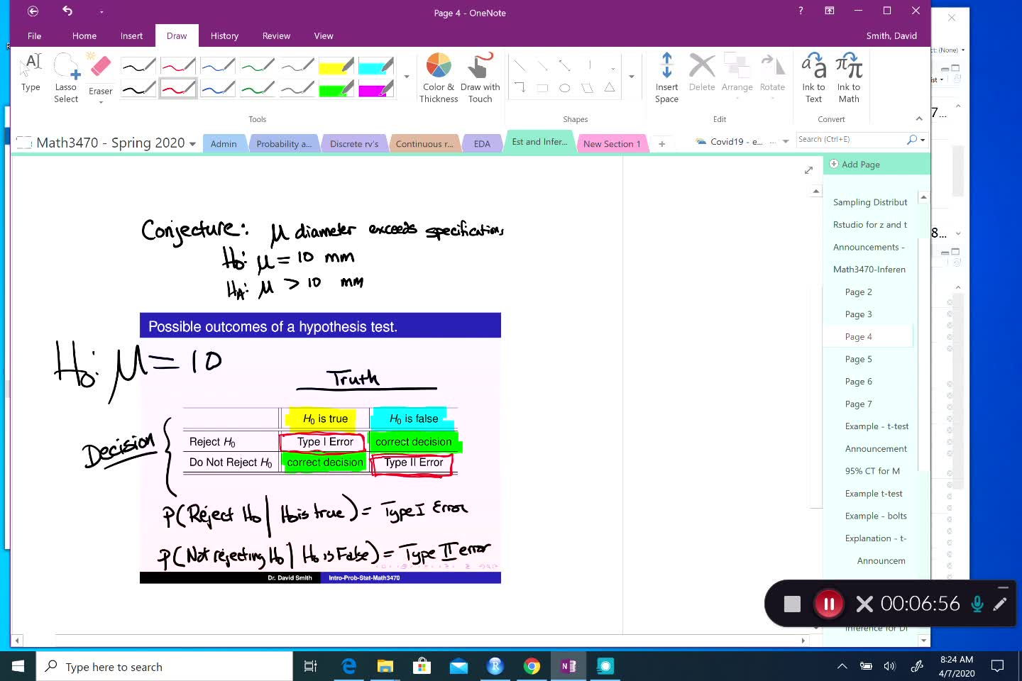Cancel the recording with X button
The height and width of the screenshot is (681, 1022).
864,604
